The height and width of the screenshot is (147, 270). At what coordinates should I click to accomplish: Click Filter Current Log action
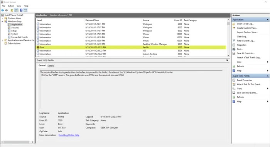pyautogui.click(x=246, y=41)
